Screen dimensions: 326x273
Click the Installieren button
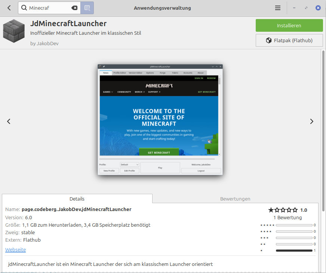pyautogui.click(x=289, y=25)
